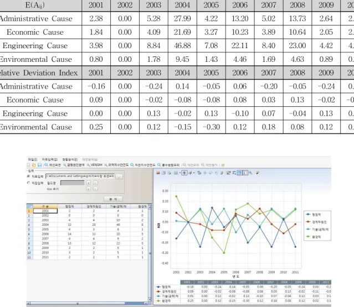Click the plus stepper next to 필드명
354x307 pixels.
pyautogui.click(x=88, y=183)
